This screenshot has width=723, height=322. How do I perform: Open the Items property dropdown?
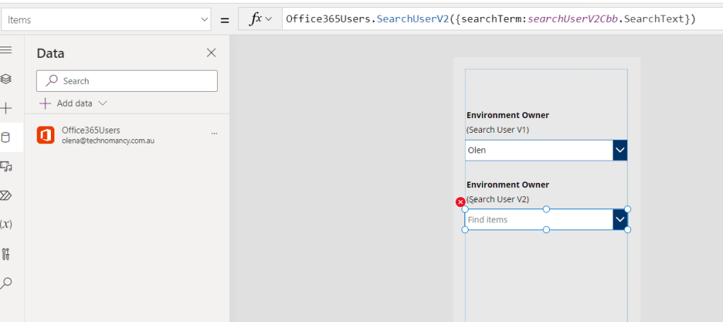106,20
